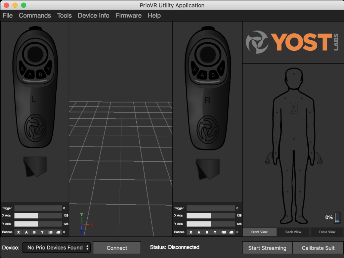Switch to the Table View tab

(x=327, y=232)
